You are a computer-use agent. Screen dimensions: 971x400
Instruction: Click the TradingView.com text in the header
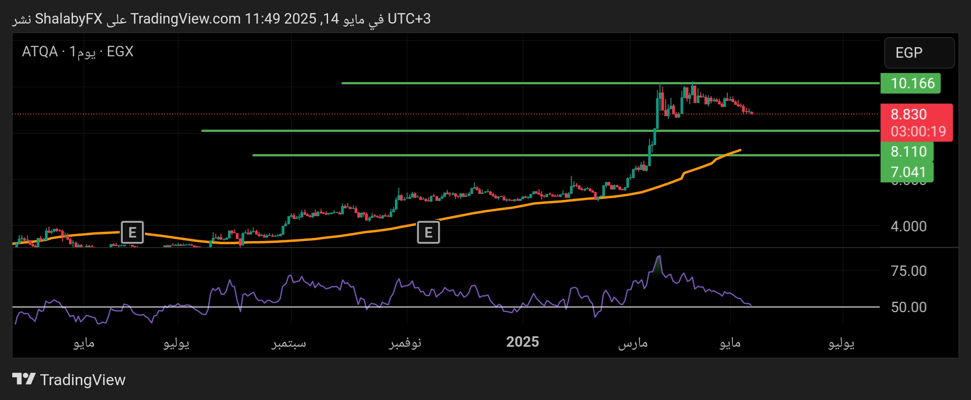186,19
